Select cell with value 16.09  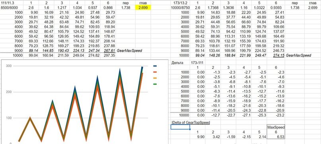[x=47, y=12]
